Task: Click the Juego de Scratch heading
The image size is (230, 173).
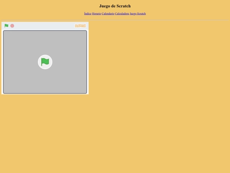Action: 115,6
